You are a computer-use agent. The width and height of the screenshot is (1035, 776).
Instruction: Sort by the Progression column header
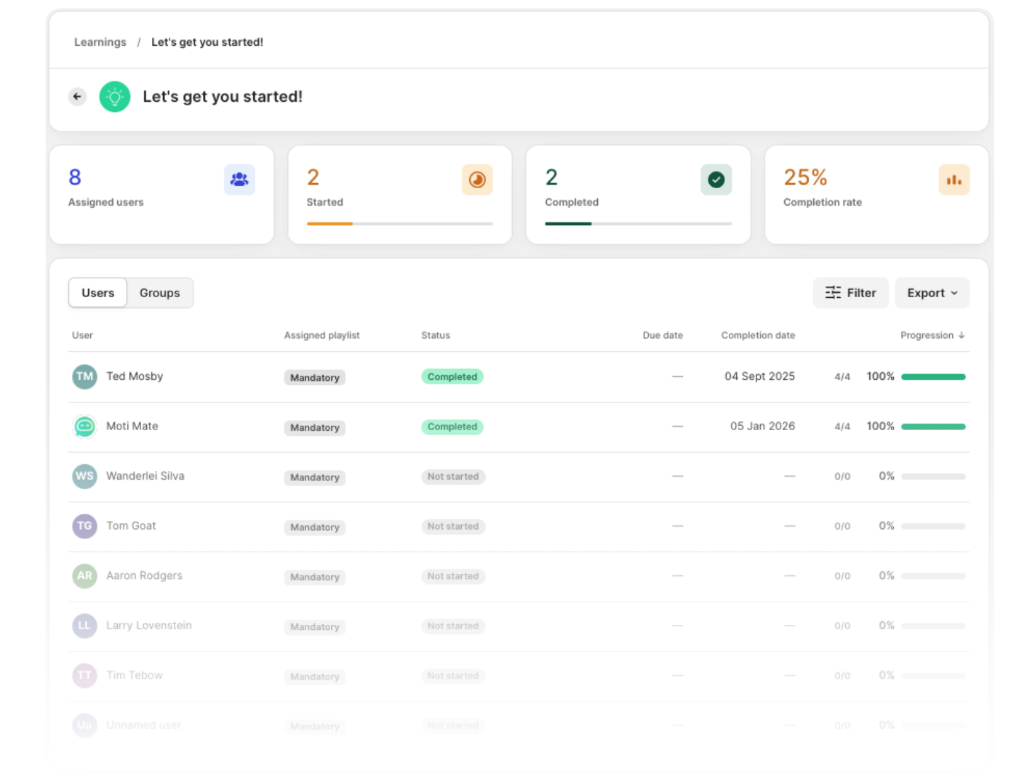932,335
